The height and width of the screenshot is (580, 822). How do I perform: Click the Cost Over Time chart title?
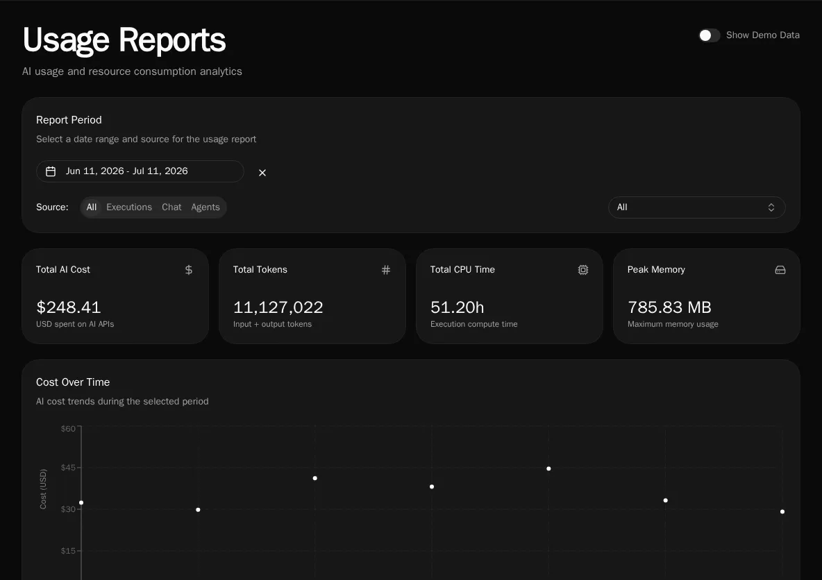pyautogui.click(x=73, y=382)
